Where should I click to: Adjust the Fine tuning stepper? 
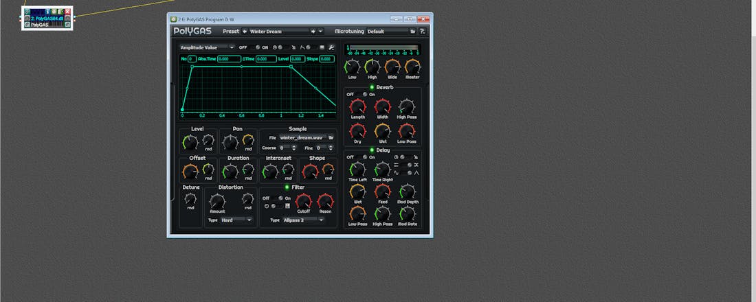[331, 148]
